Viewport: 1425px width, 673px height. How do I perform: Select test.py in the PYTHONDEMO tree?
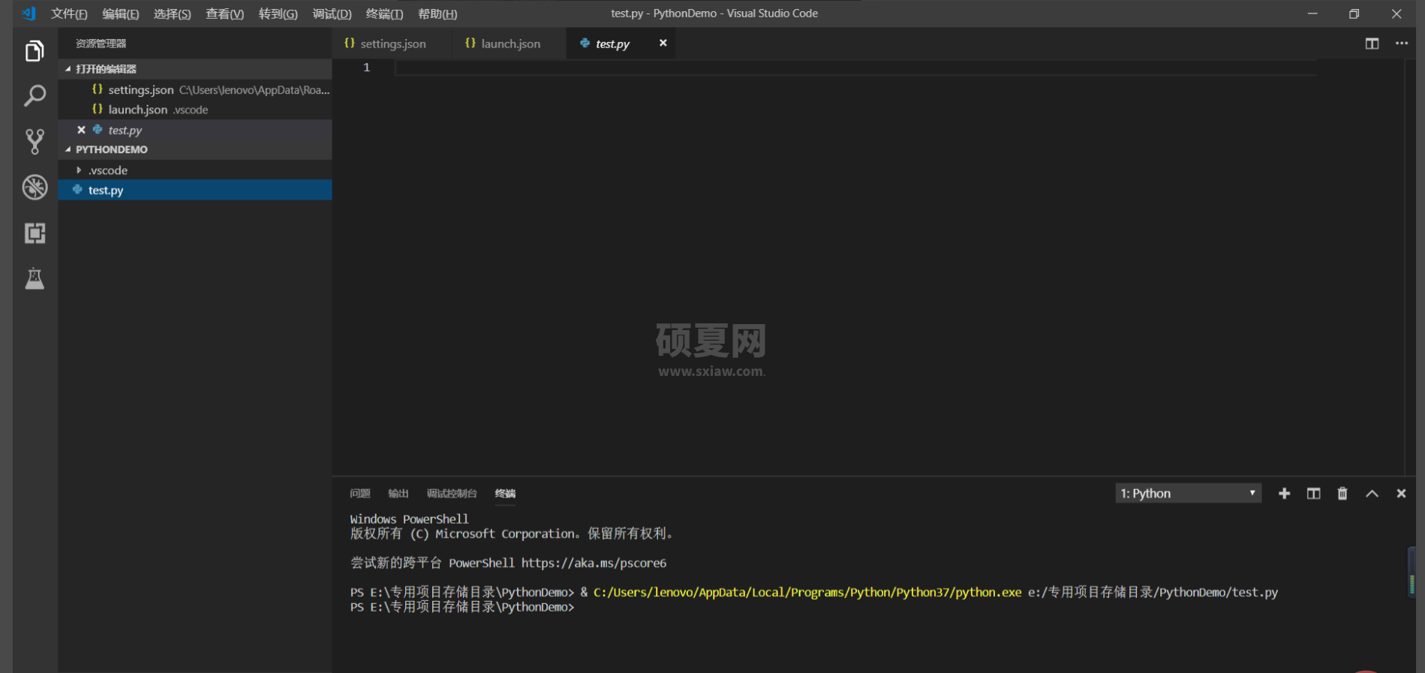tap(195, 191)
